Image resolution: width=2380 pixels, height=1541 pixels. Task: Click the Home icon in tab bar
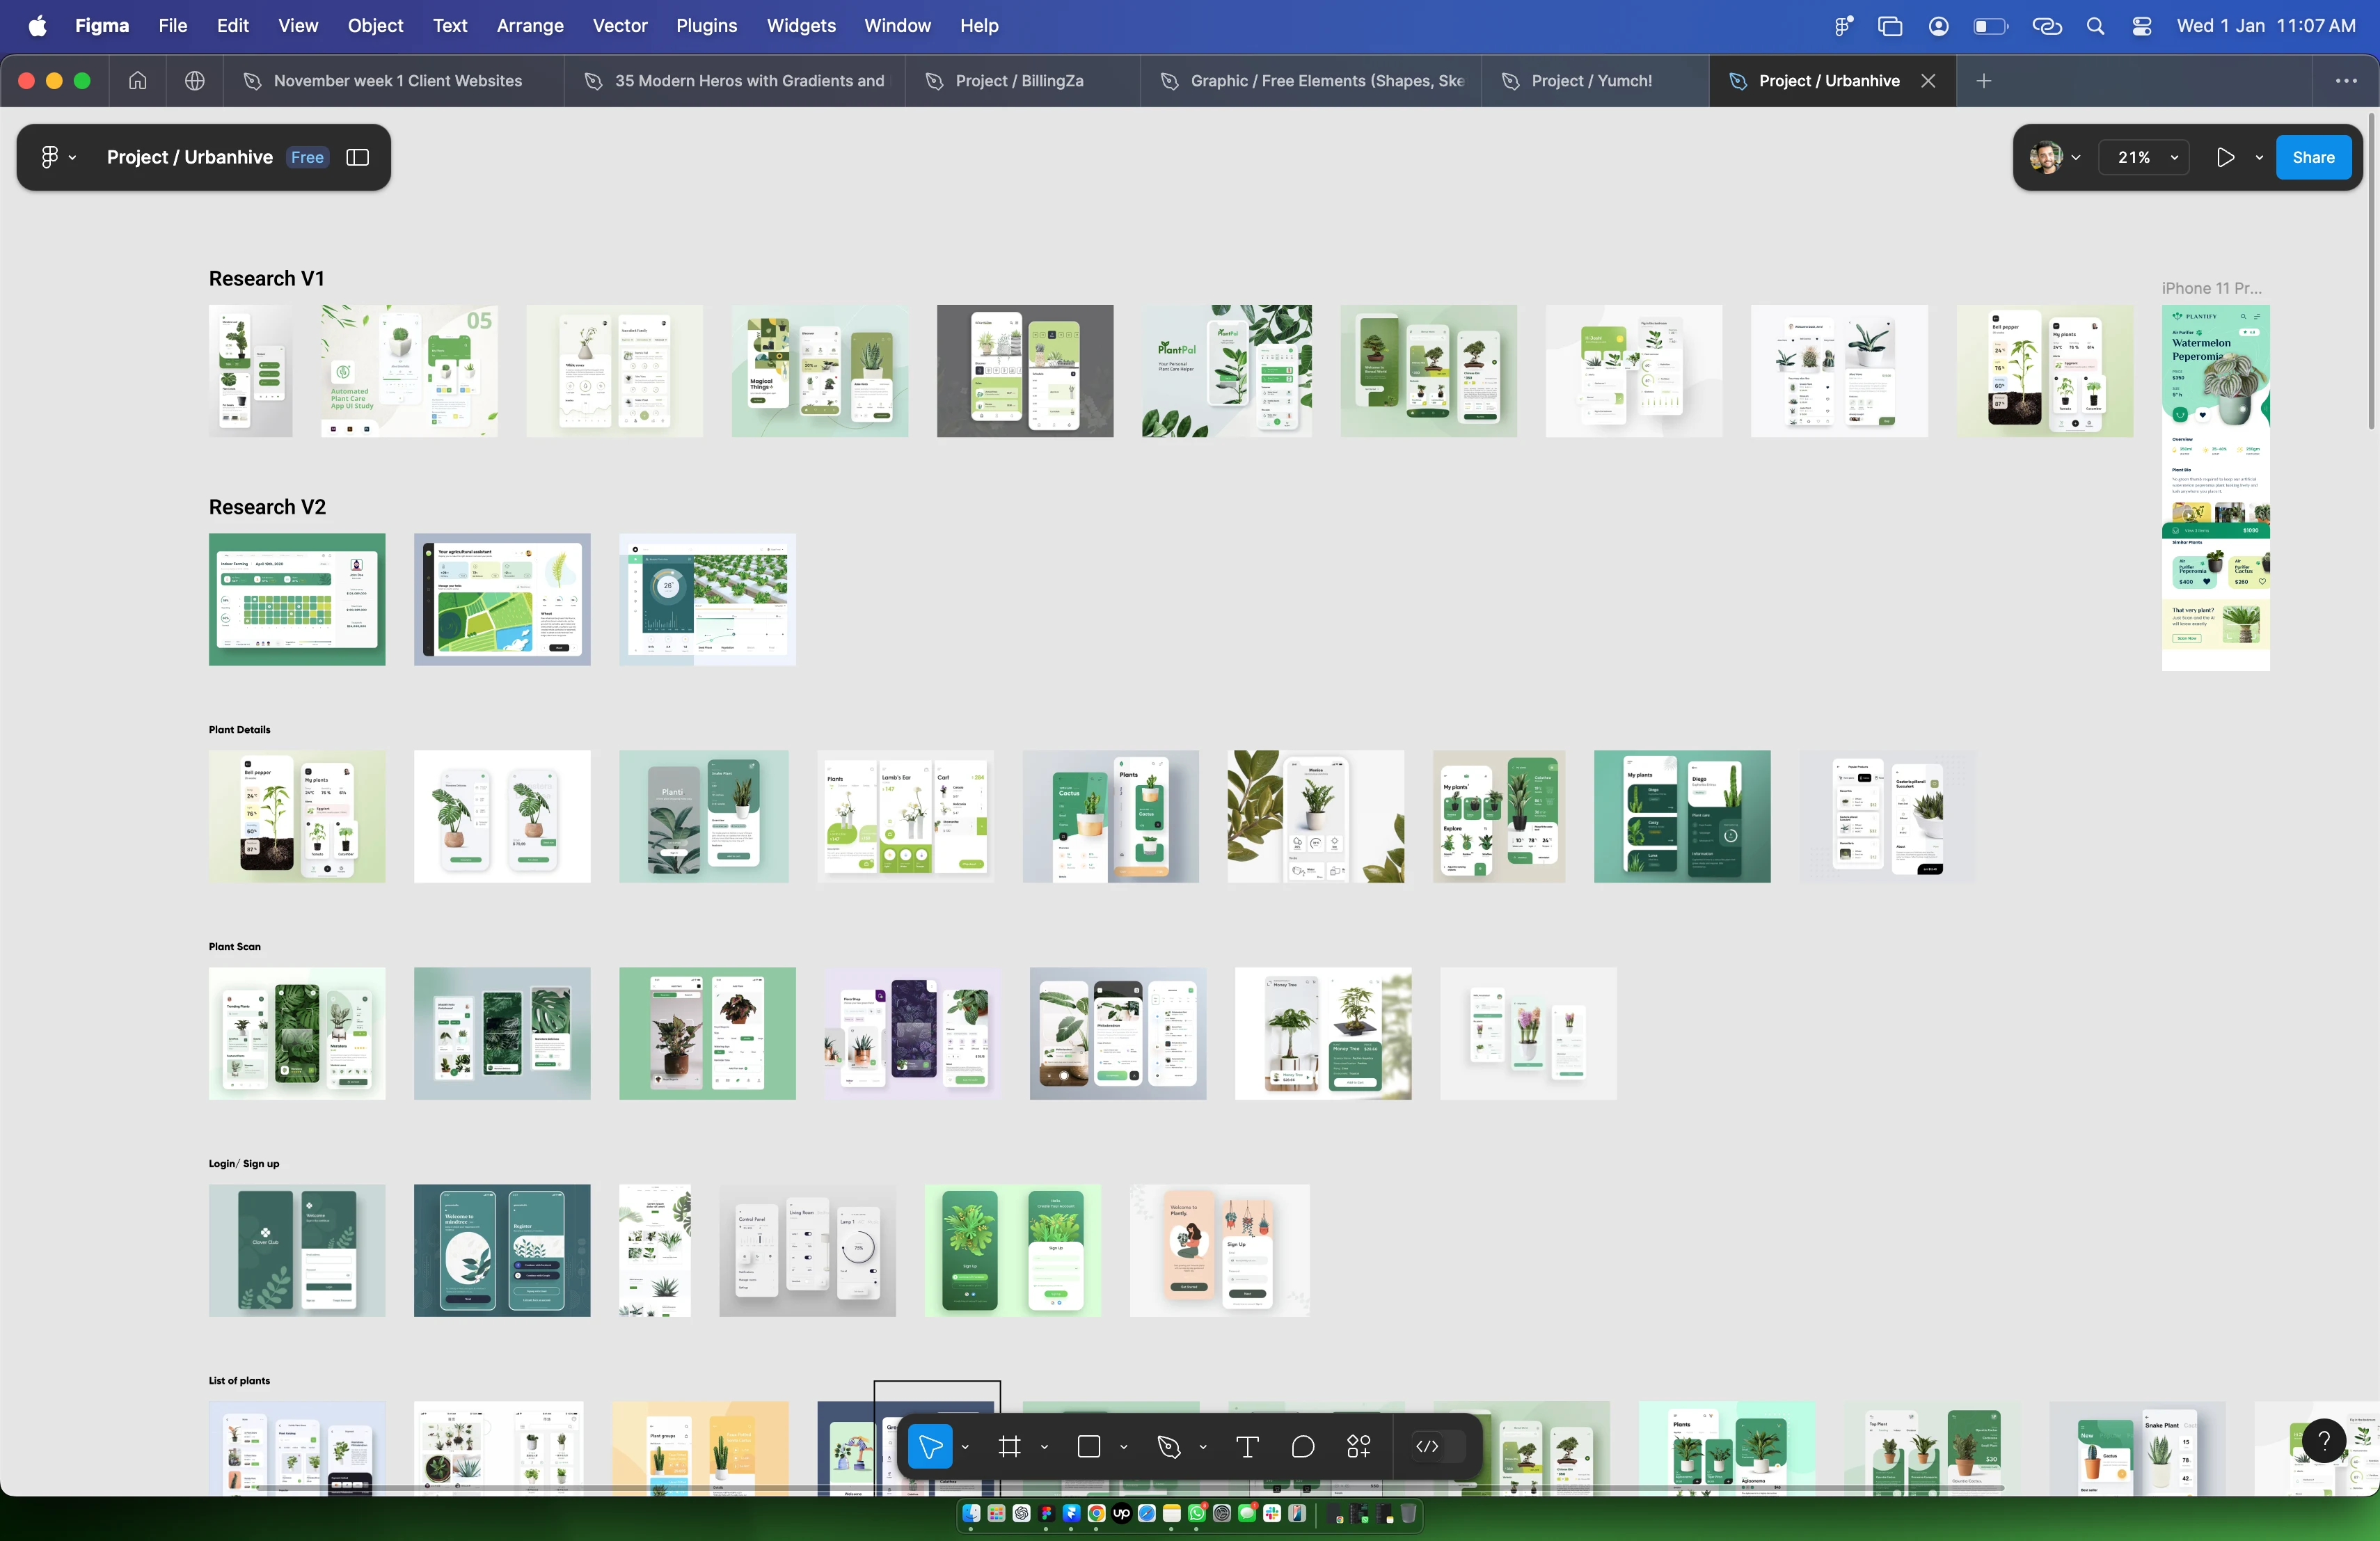pos(138,81)
